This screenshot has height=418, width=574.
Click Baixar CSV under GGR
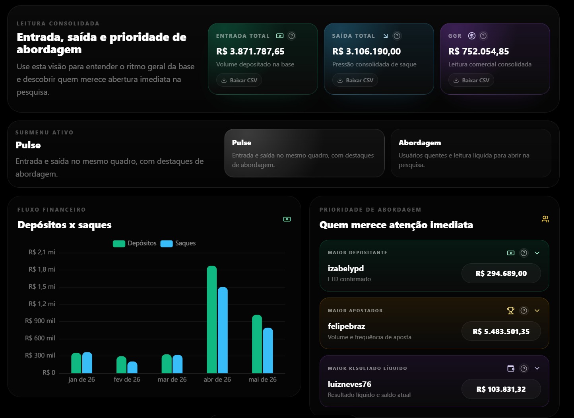click(x=471, y=80)
